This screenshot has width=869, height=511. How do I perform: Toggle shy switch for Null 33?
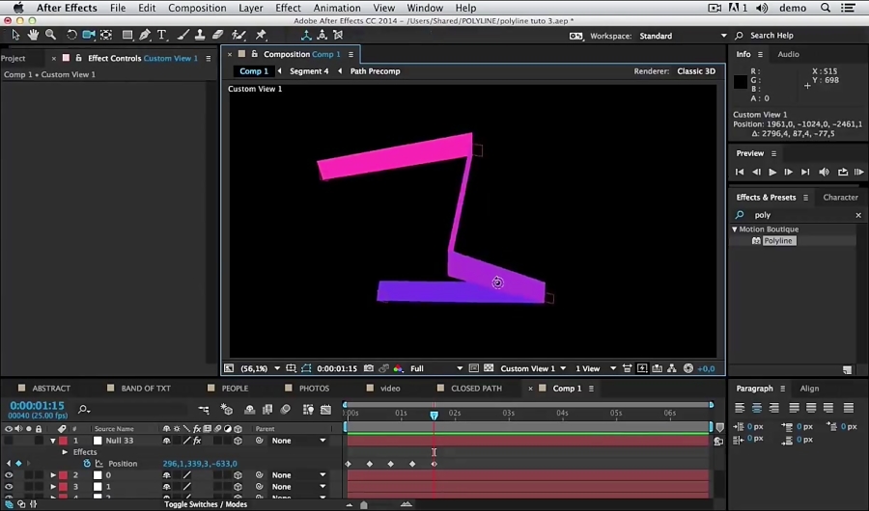click(x=166, y=441)
